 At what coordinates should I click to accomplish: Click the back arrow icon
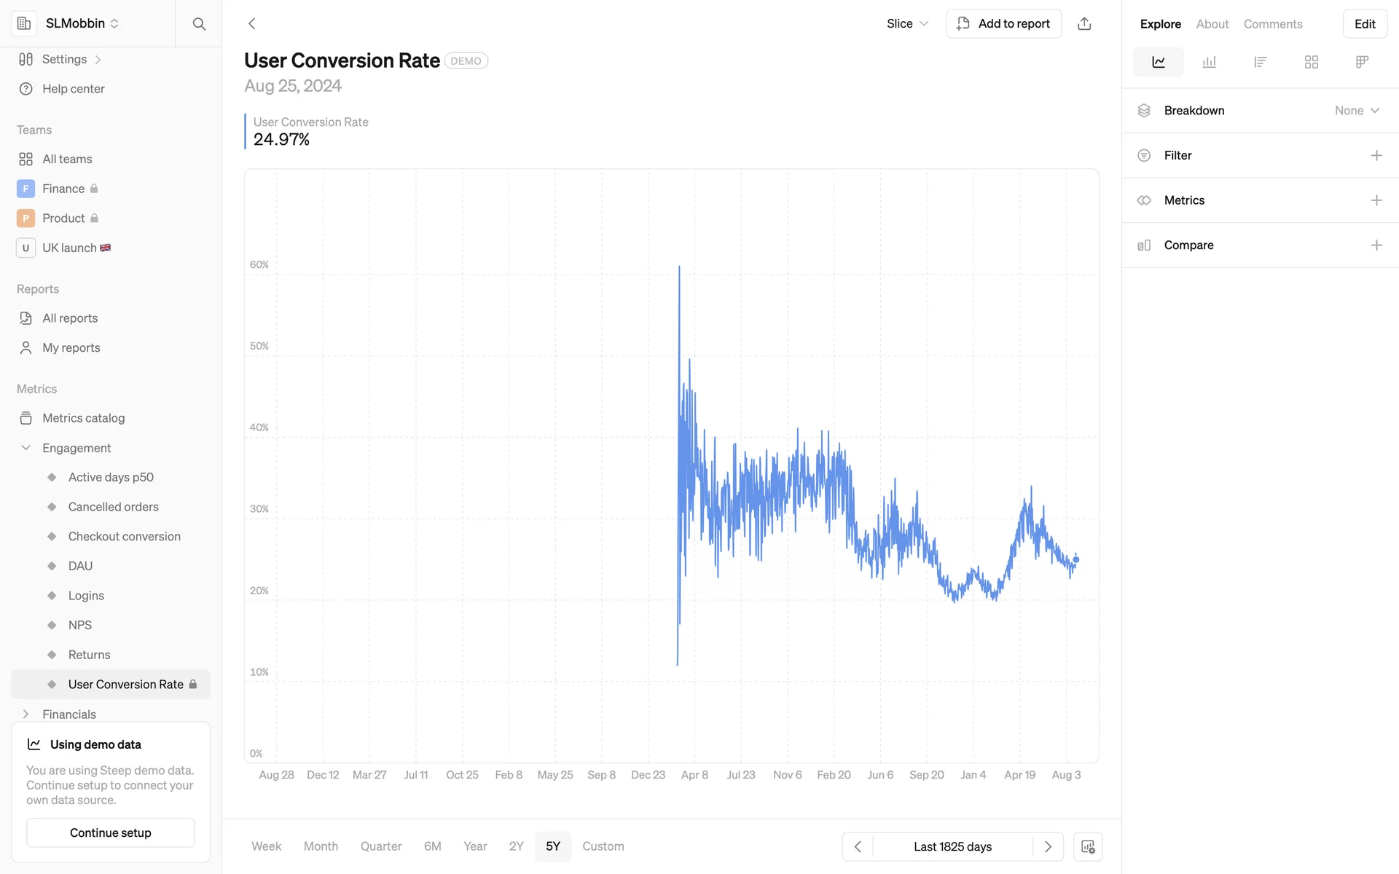click(252, 24)
